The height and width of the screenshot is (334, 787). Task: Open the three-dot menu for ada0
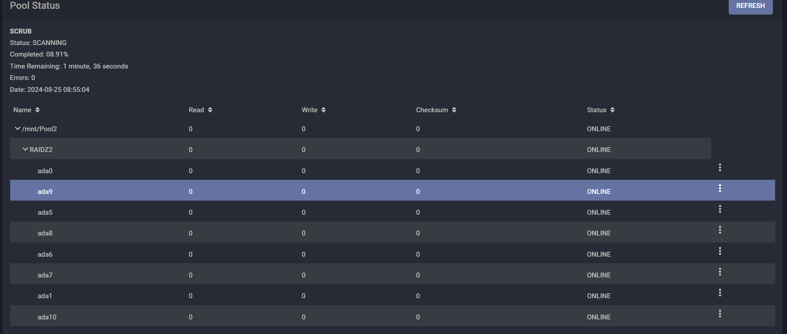(720, 167)
